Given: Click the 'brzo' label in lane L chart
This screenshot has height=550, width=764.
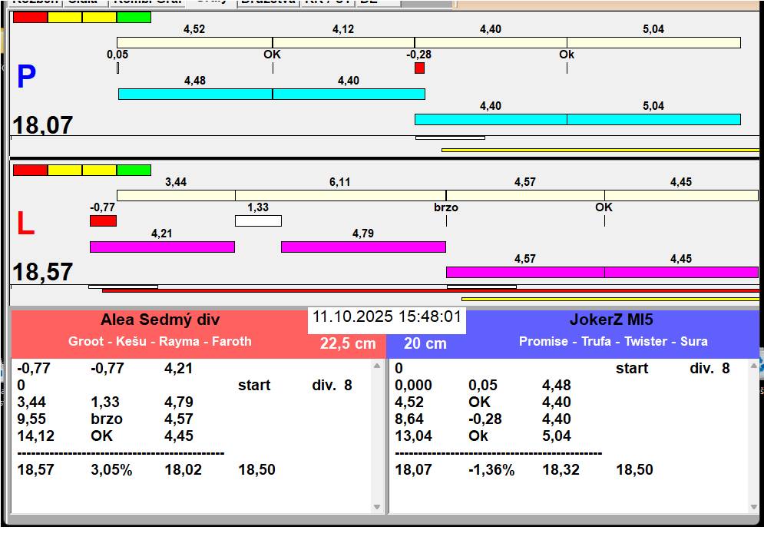Looking at the screenshot, I should tap(446, 207).
